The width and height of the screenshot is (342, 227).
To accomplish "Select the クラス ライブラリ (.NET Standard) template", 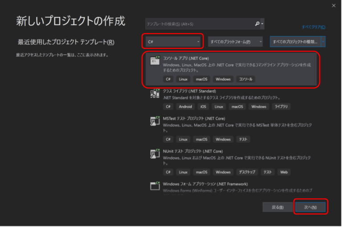I will click(x=189, y=91).
